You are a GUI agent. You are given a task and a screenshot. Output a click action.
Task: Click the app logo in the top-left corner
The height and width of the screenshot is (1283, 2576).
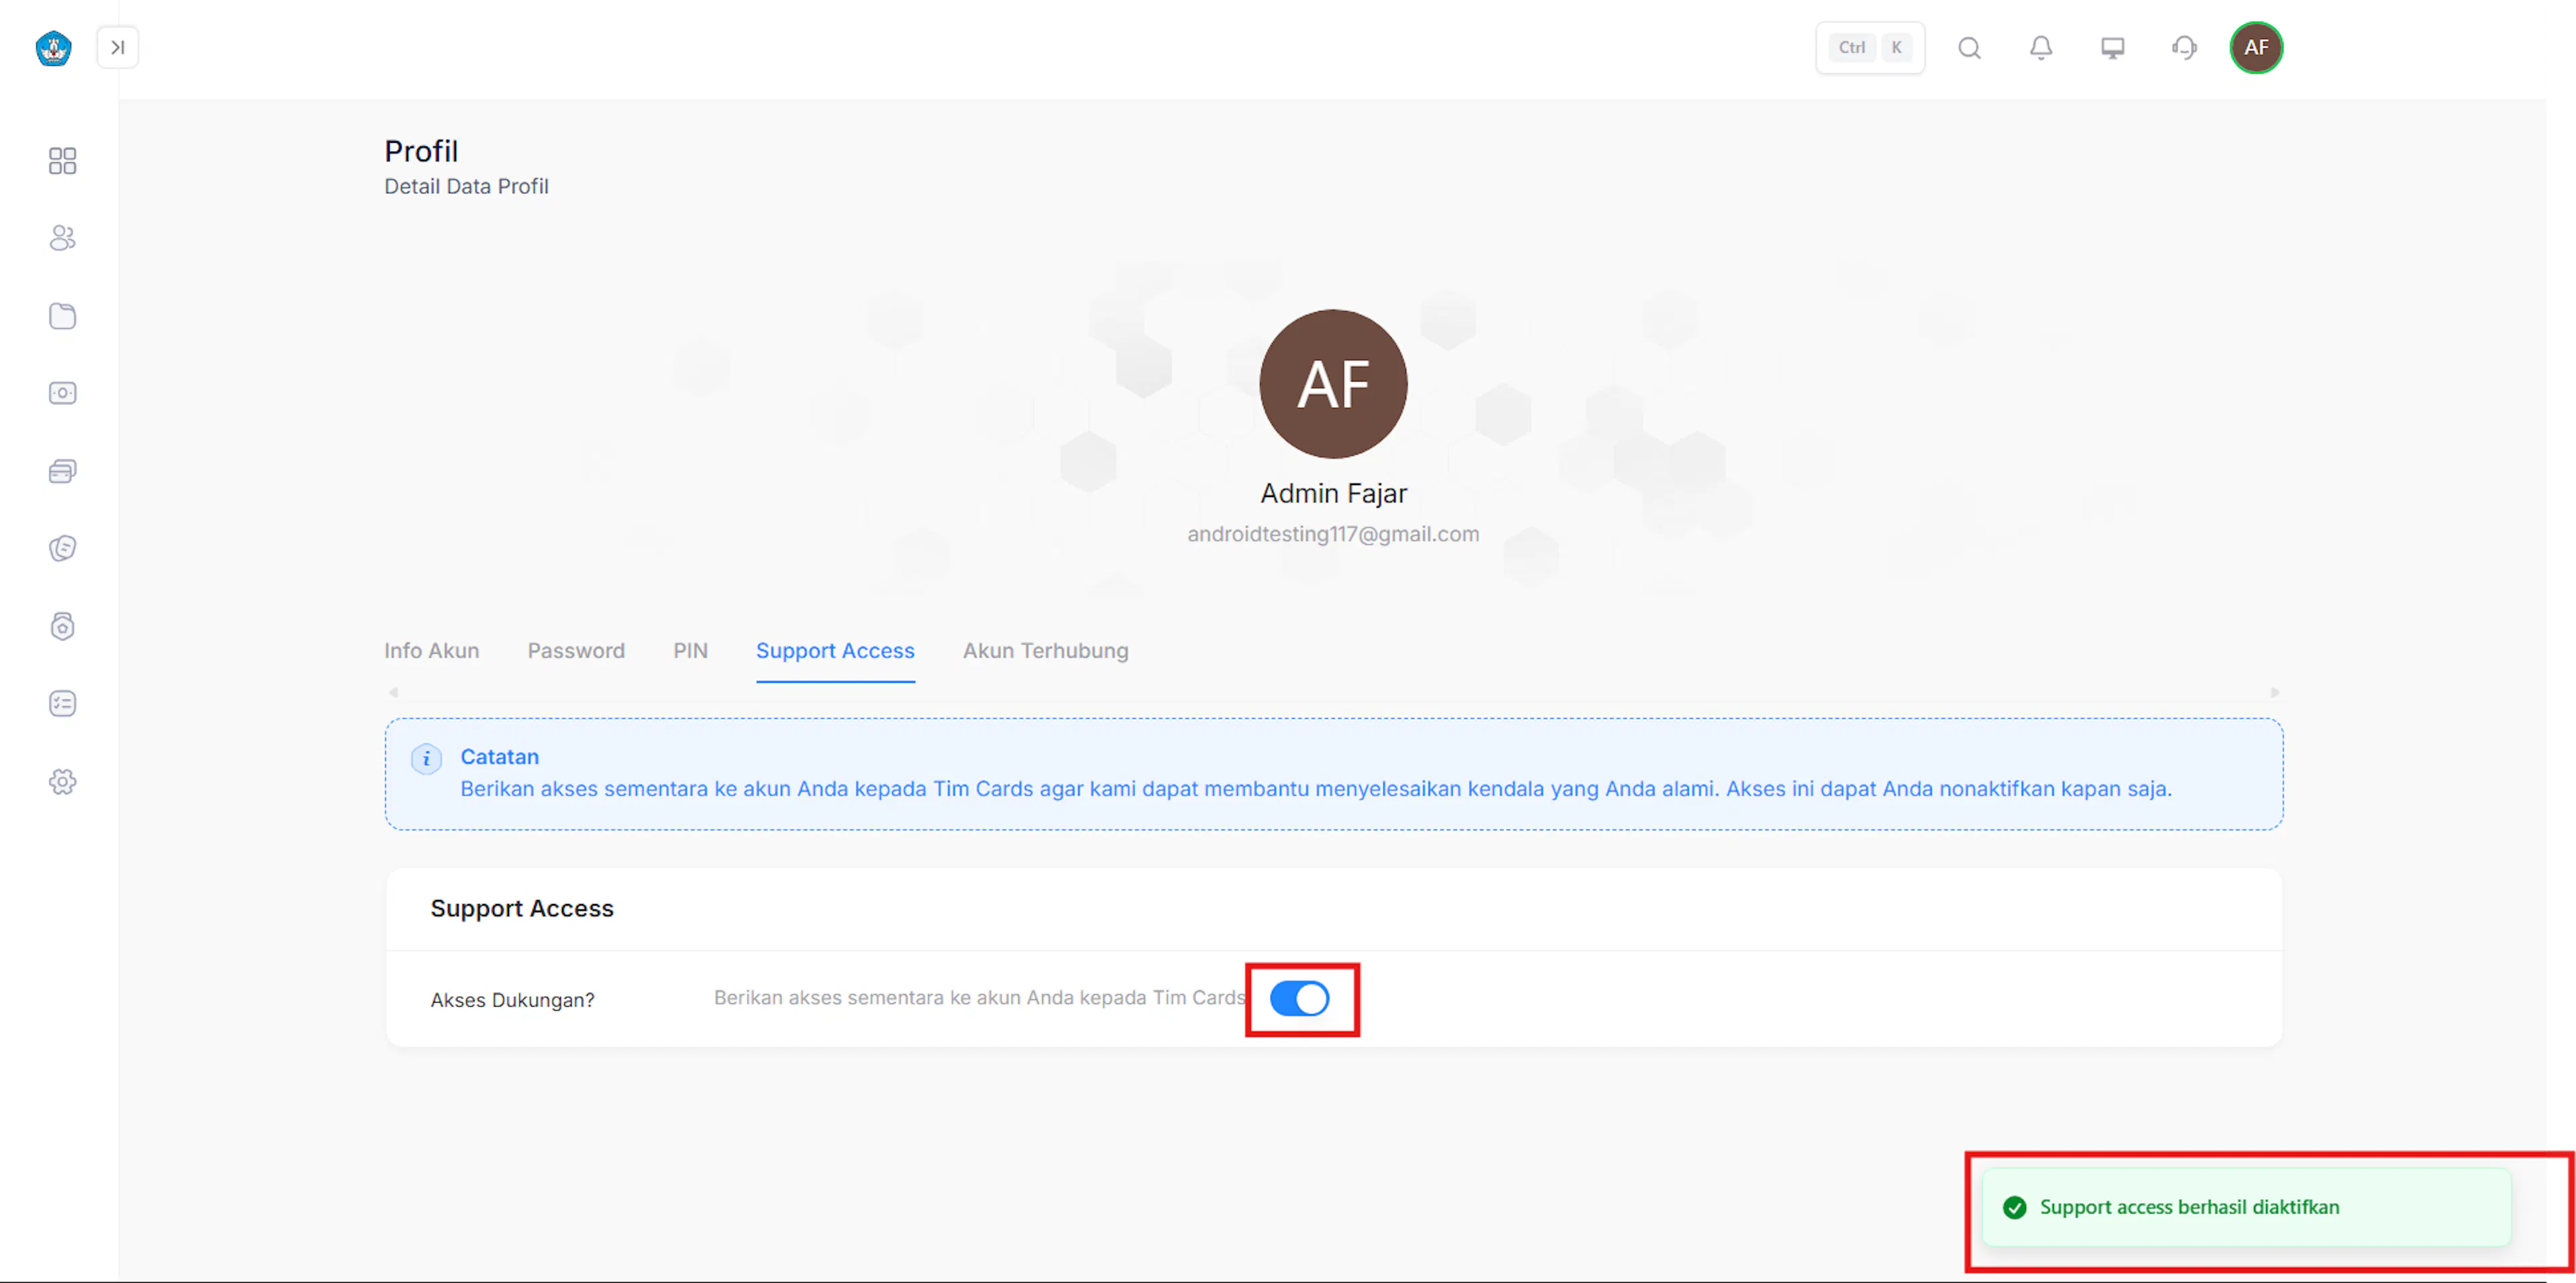pos(53,47)
